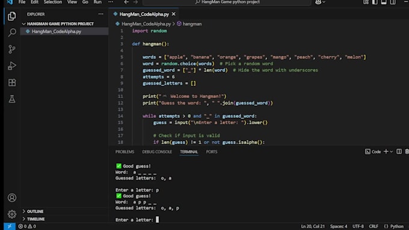This screenshot has height=230, width=409.
Task: Open the Accounts icon
Action: click(x=12, y=198)
